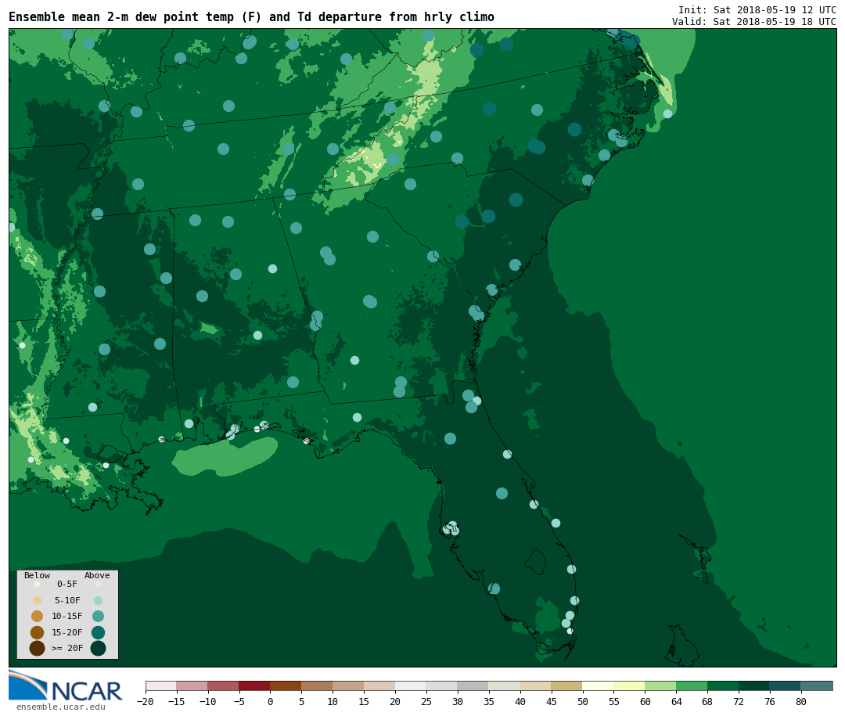The width and height of the screenshot is (845, 716).
Task: Click the '>= 20F' legend label
Action: pyautogui.click(x=67, y=648)
